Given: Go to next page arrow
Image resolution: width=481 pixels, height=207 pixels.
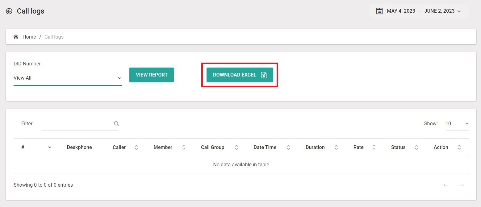Looking at the screenshot, I should coord(461,185).
